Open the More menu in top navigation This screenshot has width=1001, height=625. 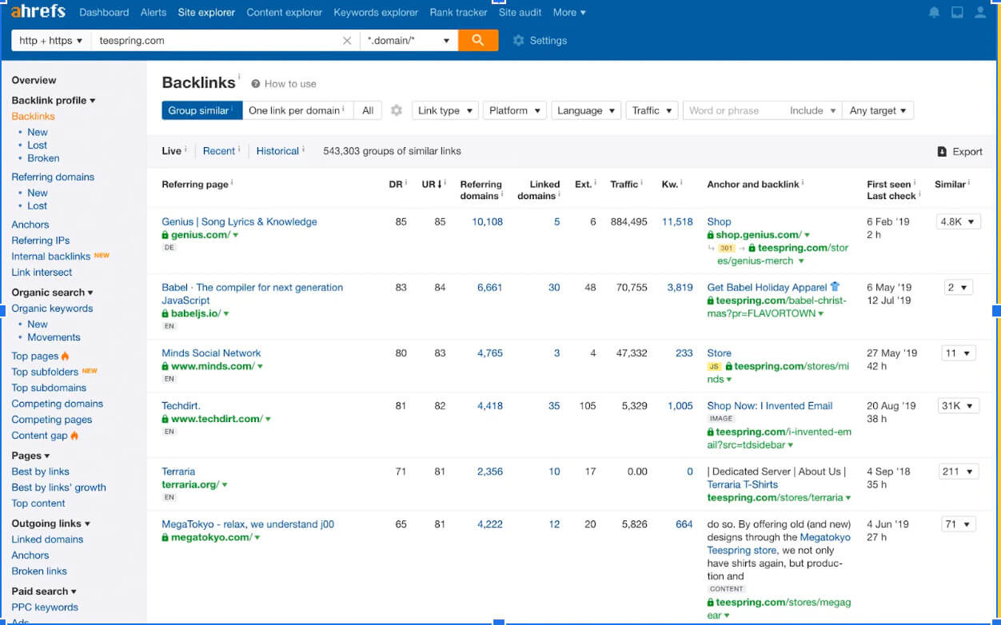[x=569, y=12]
